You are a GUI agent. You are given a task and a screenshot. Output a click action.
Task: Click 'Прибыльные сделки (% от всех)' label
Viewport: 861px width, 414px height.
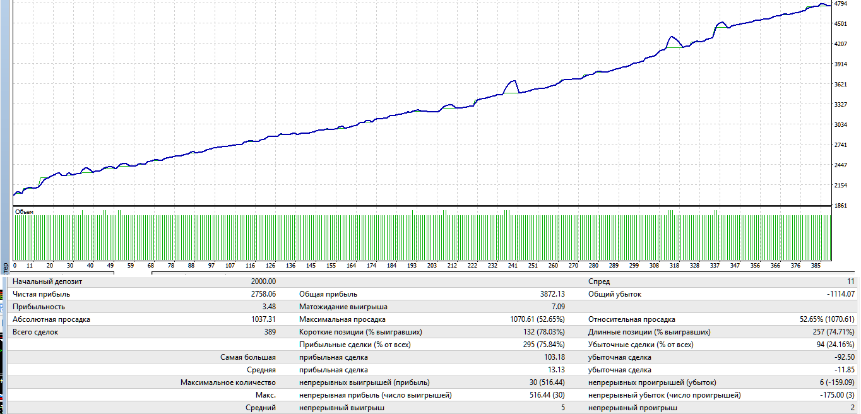[x=355, y=345]
